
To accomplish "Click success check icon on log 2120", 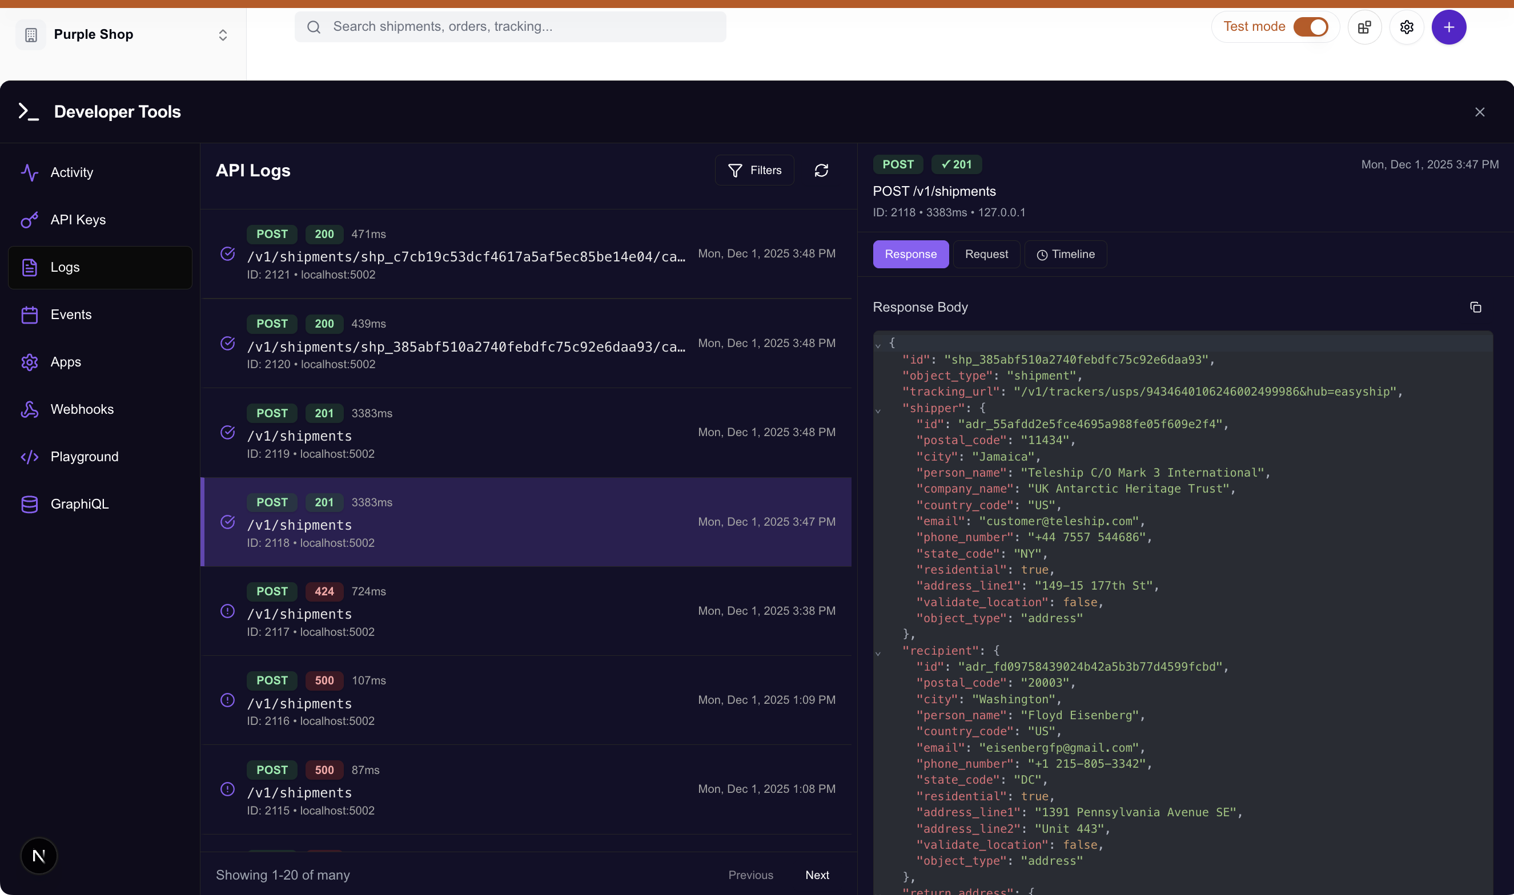I will click(227, 343).
